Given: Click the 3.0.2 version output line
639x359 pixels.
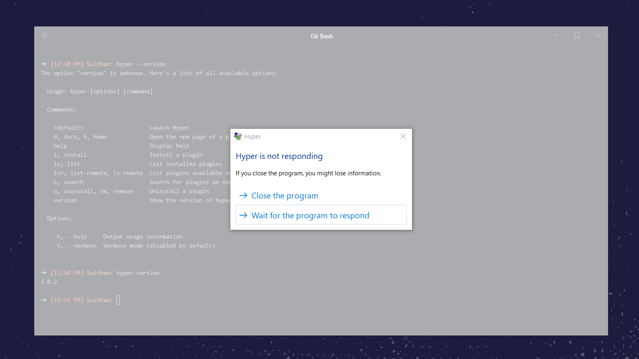Looking at the screenshot, I should tap(49, 282).
